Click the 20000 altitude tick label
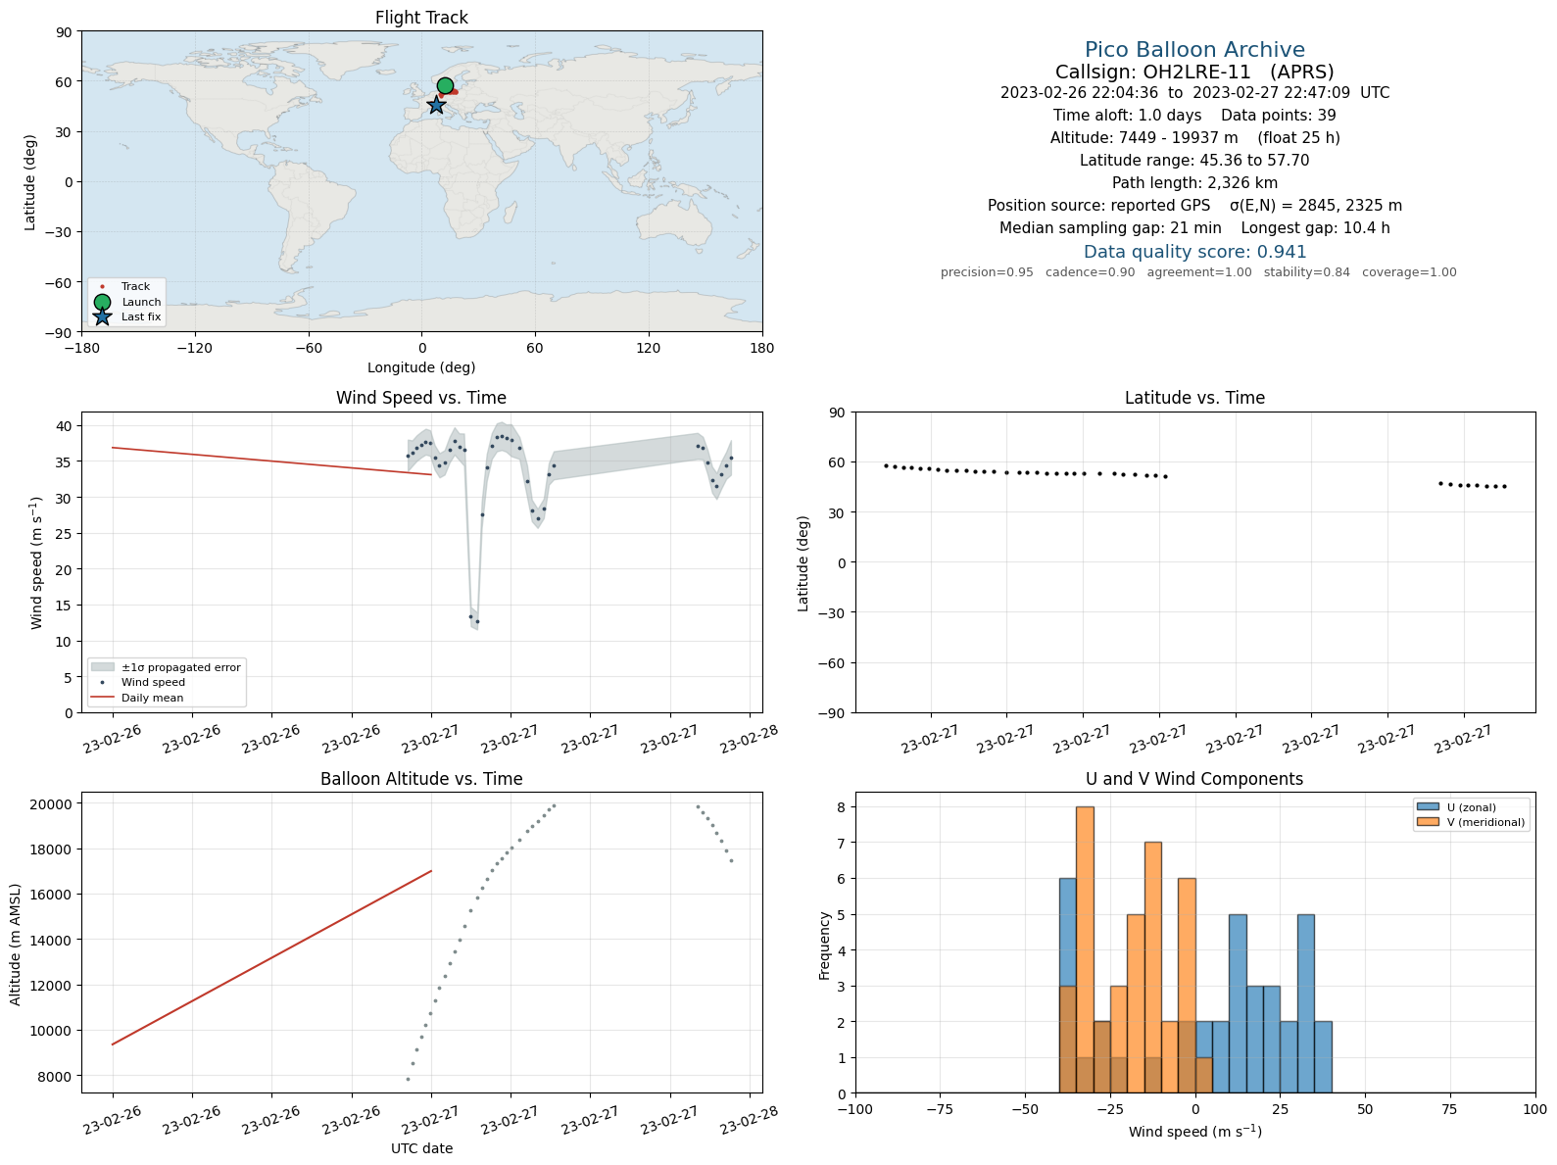The width and height of the screenshot is (1557, 1165). pyautogui.click(x=51, y=804)
